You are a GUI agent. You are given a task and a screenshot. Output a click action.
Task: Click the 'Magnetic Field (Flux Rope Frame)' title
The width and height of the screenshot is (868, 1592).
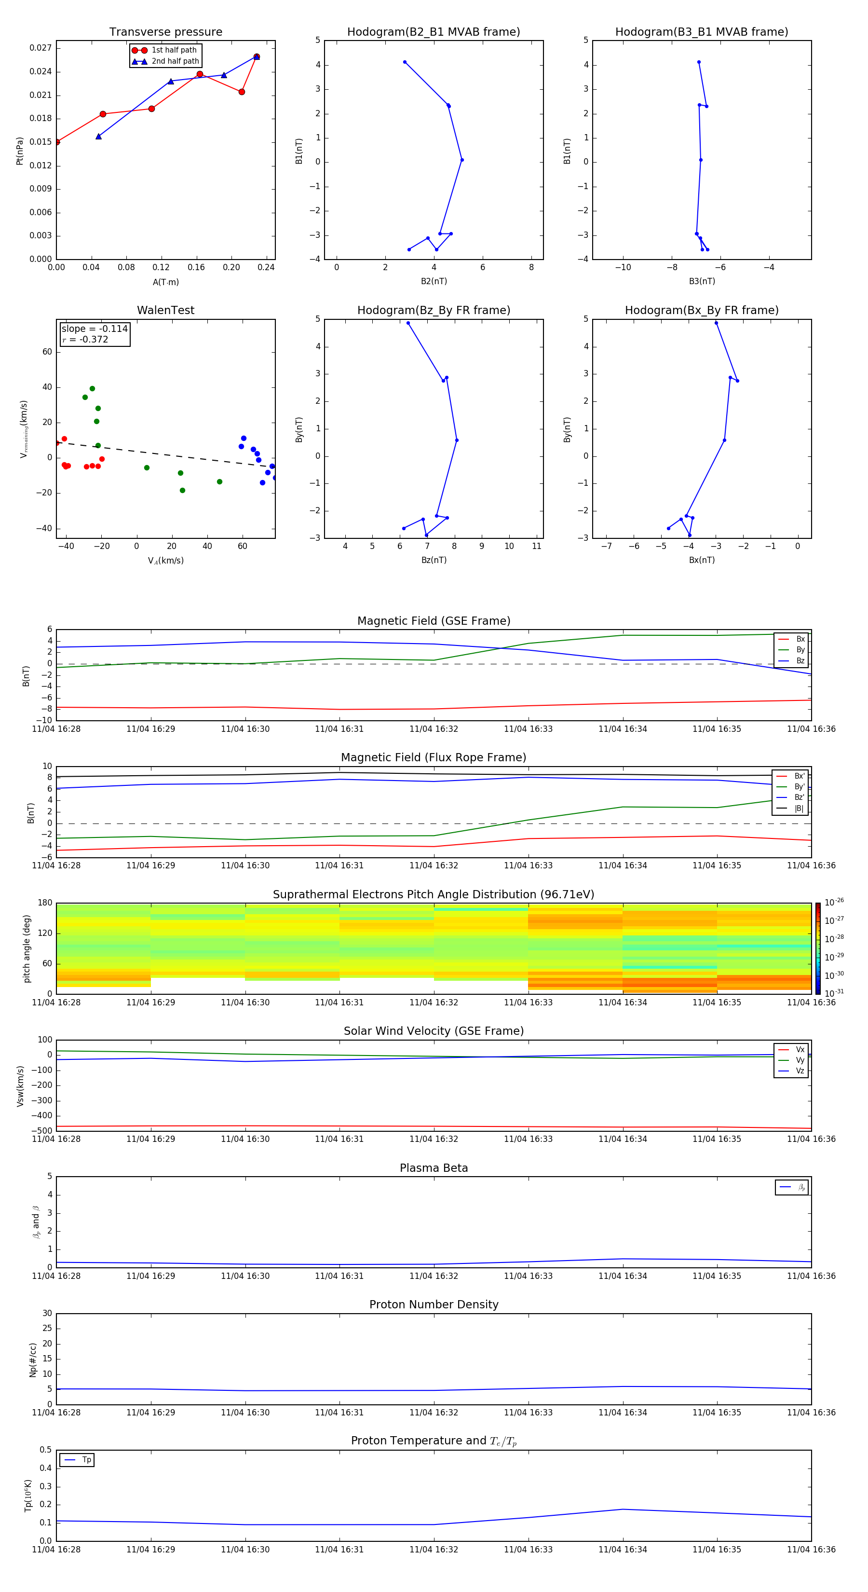point(434,758)
